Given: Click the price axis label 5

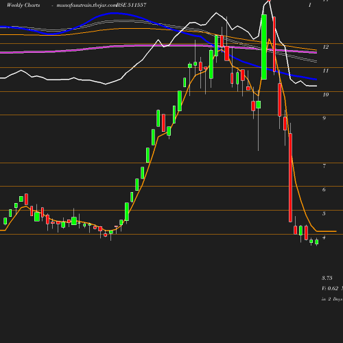Looking at the screenshot, I should [x=324, y=213].
